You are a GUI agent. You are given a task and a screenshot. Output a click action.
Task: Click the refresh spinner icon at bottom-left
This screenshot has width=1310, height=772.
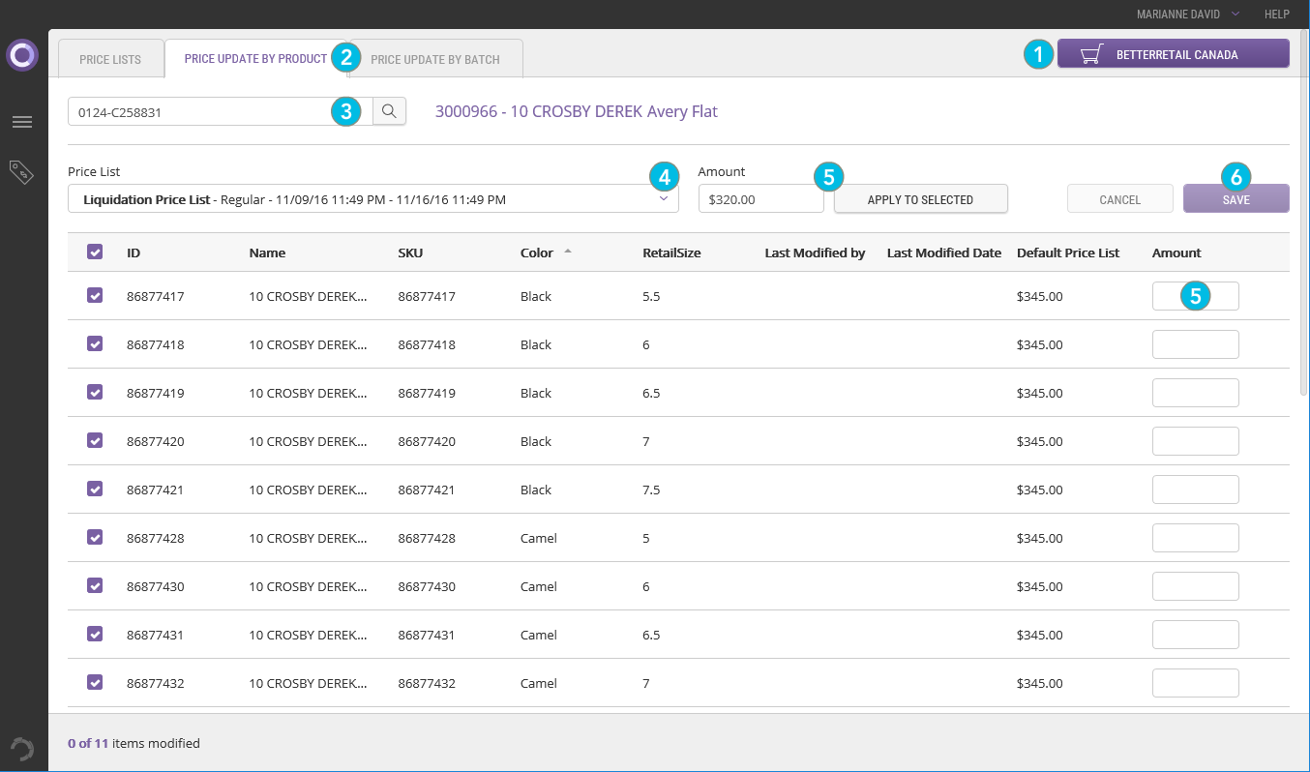tap(21, 749)
